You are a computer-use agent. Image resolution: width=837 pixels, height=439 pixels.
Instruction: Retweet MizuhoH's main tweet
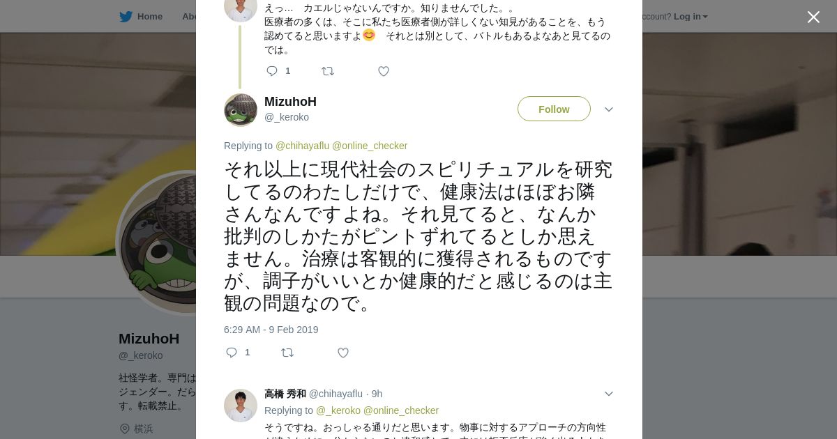(x=287, y=353)
